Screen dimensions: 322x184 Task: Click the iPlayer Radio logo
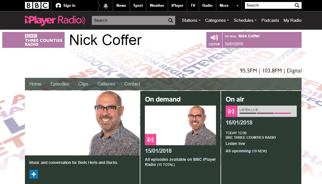[x=55, y=20]
